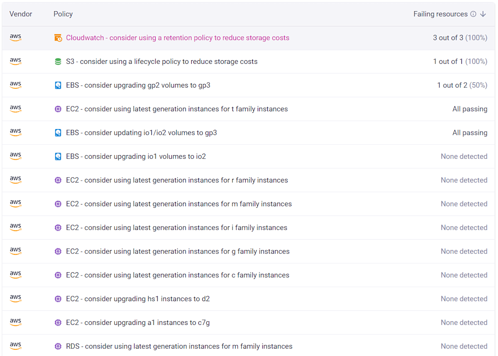Click the AWS logo in the io1 to io2 row
The width and height of the screenshot is (498, 356).
15,156
